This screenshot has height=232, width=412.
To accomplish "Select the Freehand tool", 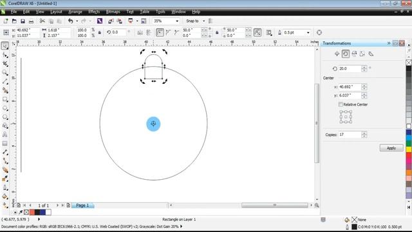I will [5, 82].
